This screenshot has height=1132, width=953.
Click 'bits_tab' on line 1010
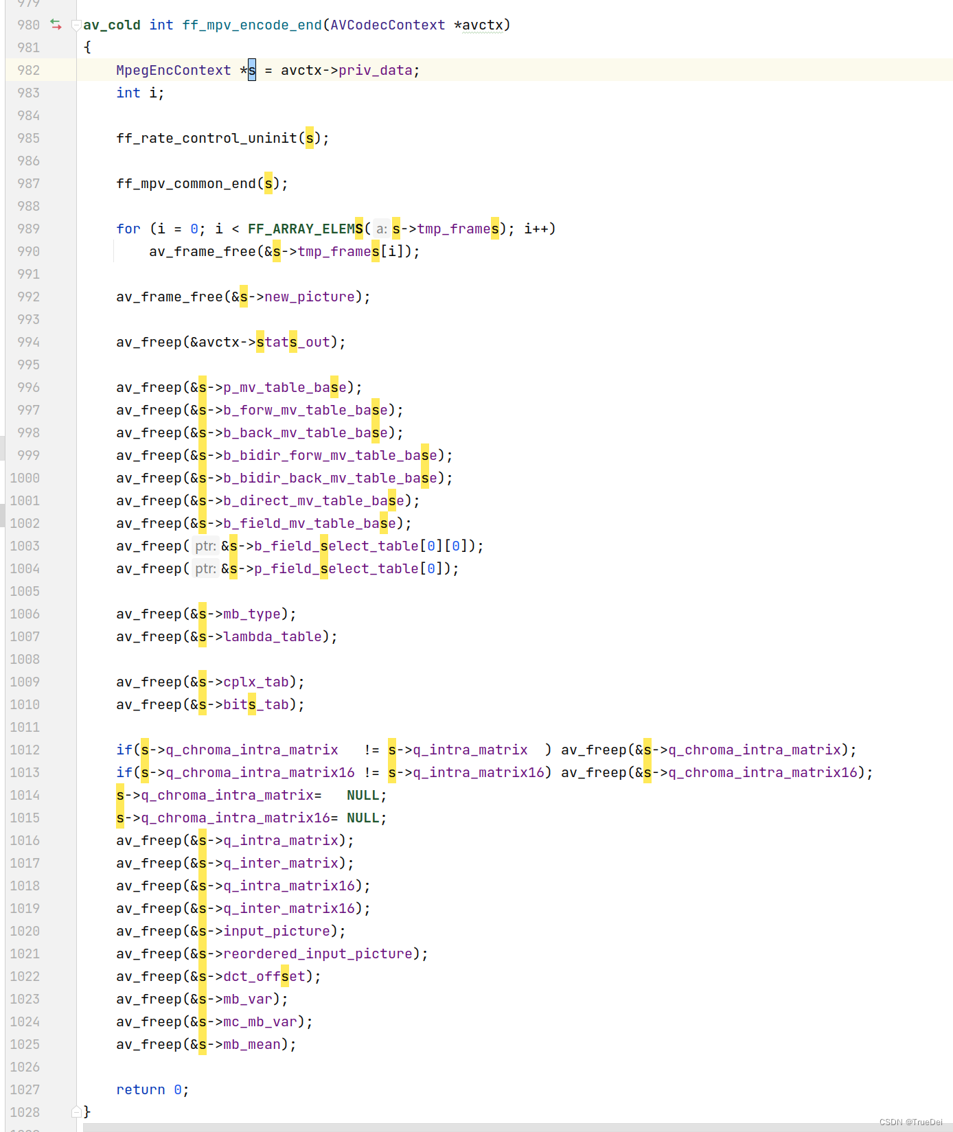tap(256, 704)
